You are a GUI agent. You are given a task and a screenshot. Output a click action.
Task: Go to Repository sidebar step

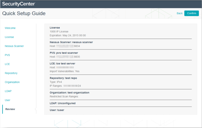pos(11,73)
